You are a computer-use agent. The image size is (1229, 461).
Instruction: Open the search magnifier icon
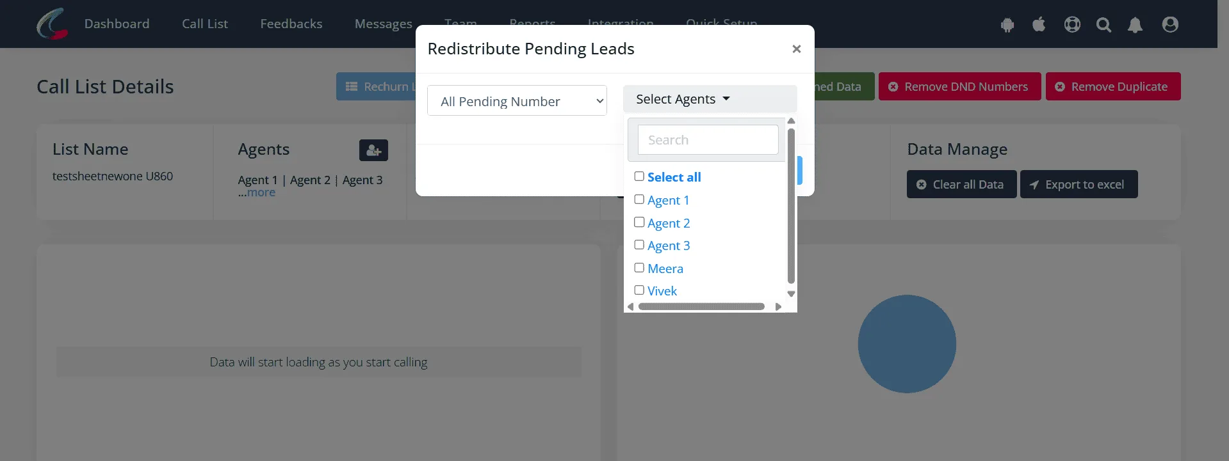click(1103, 25)
